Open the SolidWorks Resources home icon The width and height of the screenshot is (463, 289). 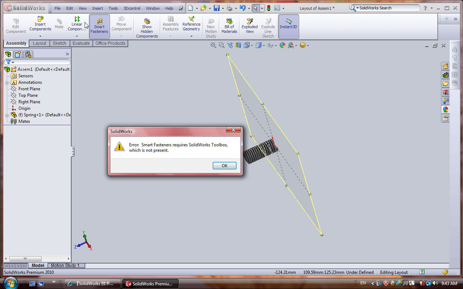[445, 66]
